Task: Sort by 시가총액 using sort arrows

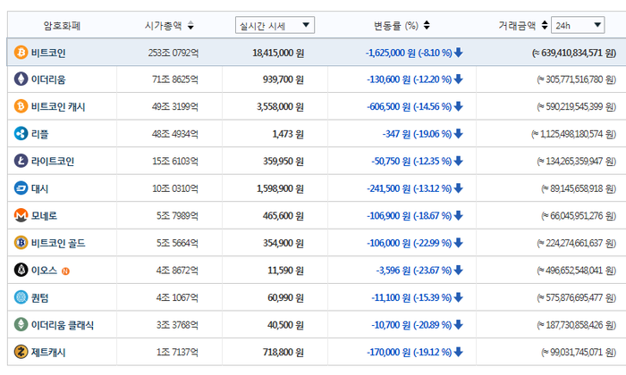Action: (x=190, y=26)
